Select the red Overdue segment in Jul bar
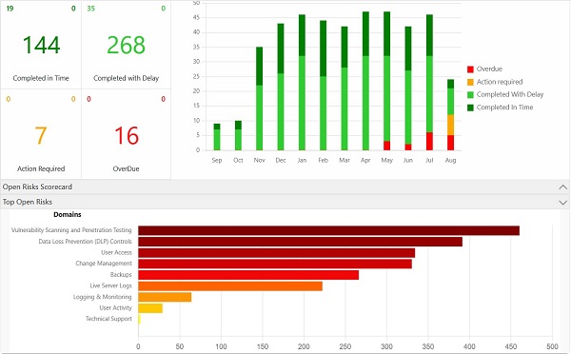 point(429,141)
